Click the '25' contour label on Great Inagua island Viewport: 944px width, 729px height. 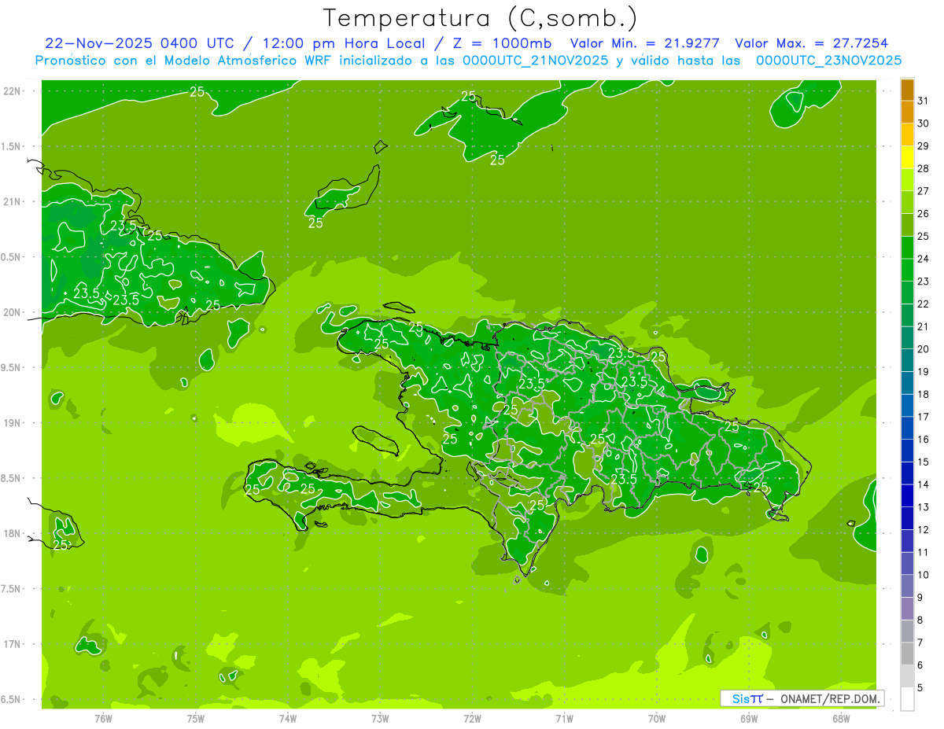point(315,223)
